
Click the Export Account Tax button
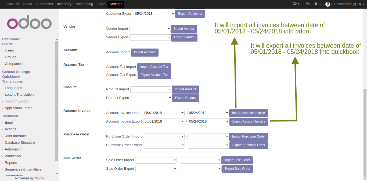(154, 75)
